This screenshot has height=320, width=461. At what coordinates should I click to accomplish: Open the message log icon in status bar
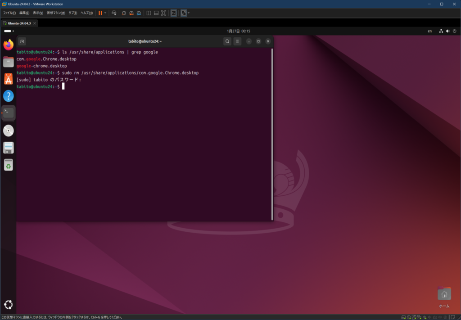(453, 317)
